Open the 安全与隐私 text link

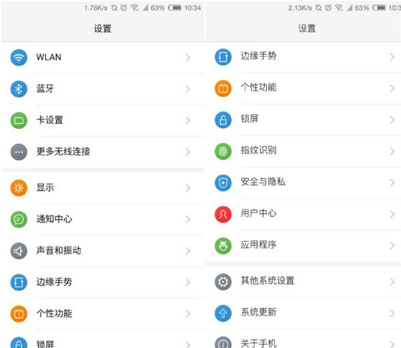point(263,182)
